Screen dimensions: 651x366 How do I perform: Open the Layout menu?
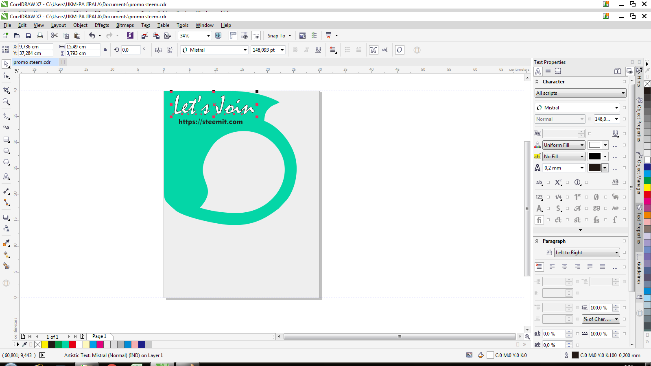(58, 25)
